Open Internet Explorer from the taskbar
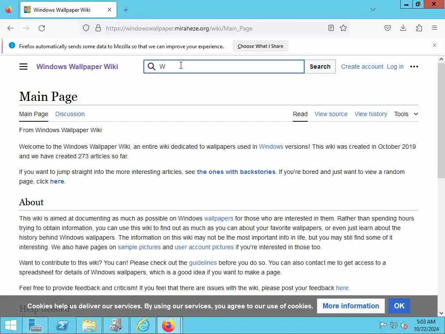The image size is (445, 334). [143, 325]
